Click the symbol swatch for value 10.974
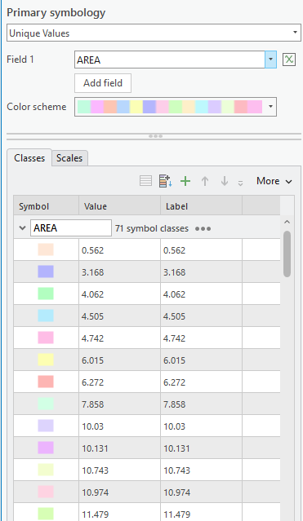Screen dimensions: 303x521 tap(46, 492)
